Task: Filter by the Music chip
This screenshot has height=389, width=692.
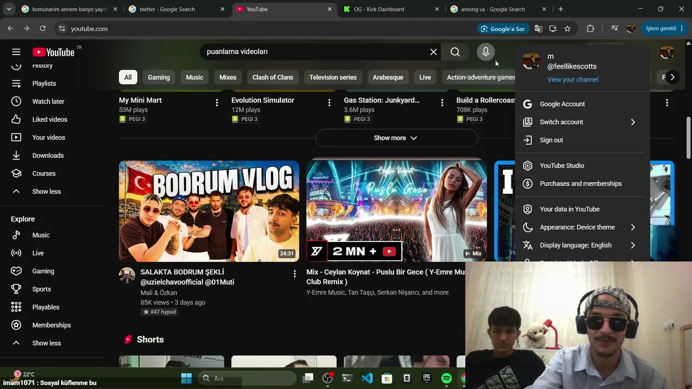Action: [195, 77]
